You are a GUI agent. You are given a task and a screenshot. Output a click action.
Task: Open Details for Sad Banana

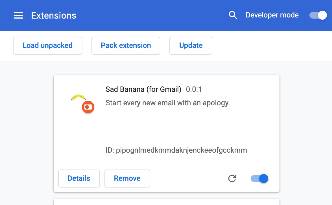(x=79, y=179)
